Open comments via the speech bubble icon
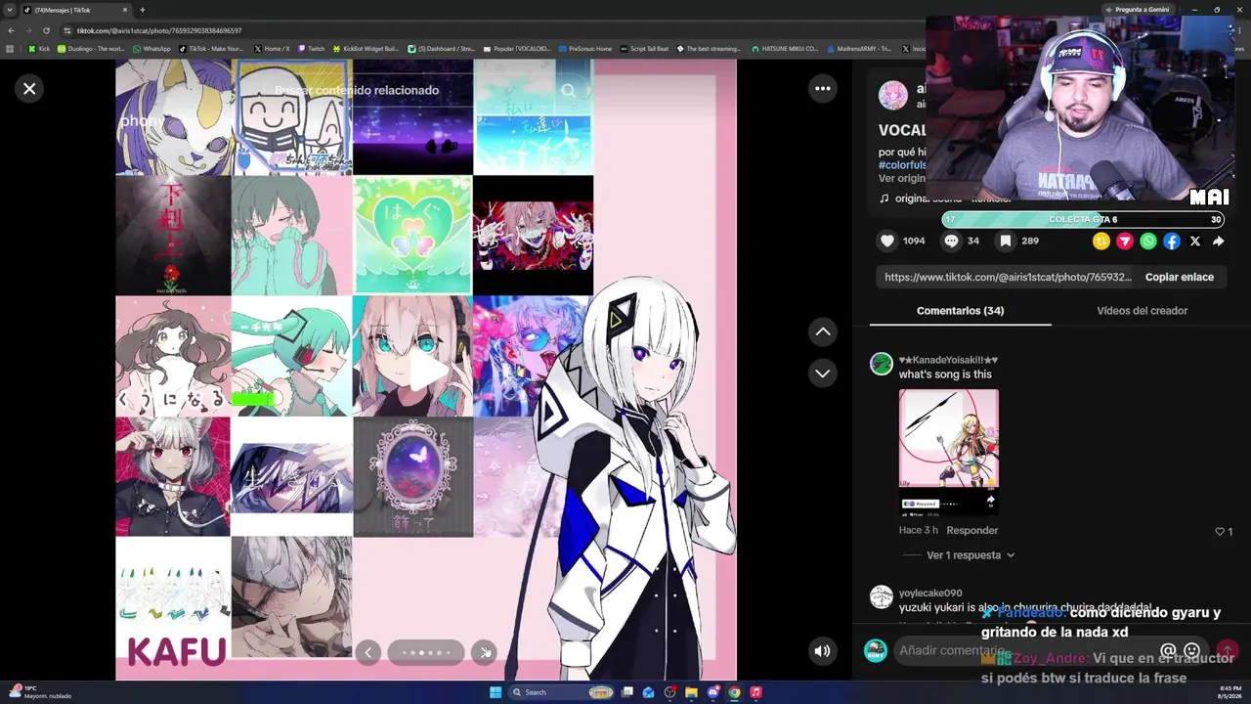This screenshot has width=1251, height=704. (x=951, y=241)
